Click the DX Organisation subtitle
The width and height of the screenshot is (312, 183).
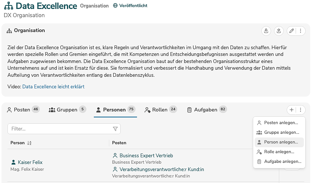[x=24, y=15]
